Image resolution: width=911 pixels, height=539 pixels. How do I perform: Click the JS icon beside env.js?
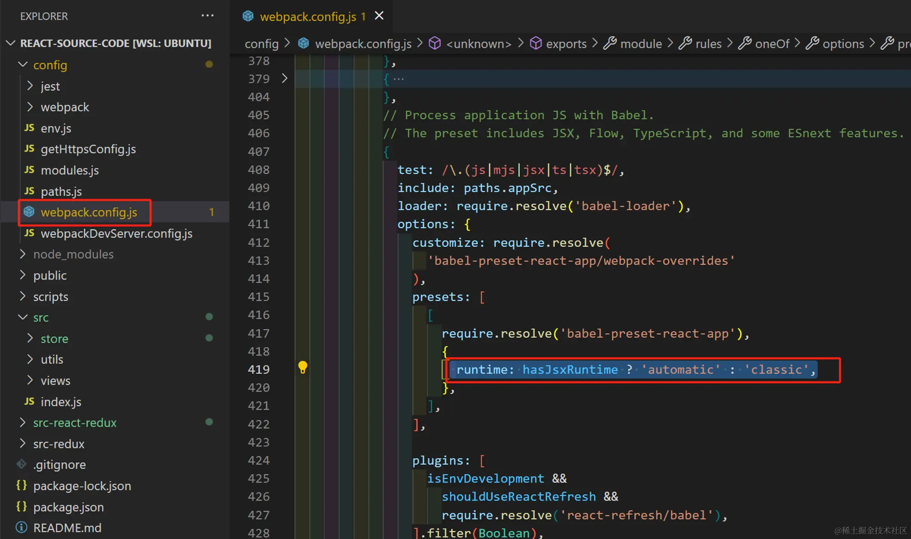[x=29, y=128]
